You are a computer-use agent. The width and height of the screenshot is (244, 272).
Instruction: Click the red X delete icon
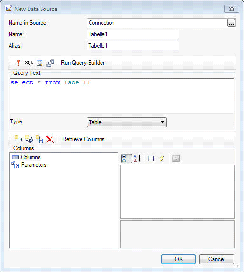(x=50, y=139)
